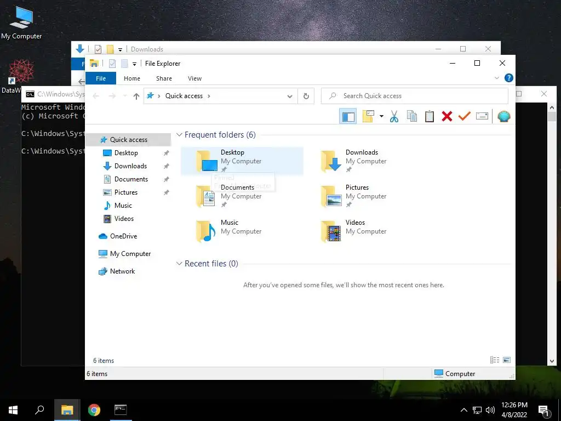Screen dimensions: 561x421
Task: Open the My Computer desktop icon
Action: [21, 22]
